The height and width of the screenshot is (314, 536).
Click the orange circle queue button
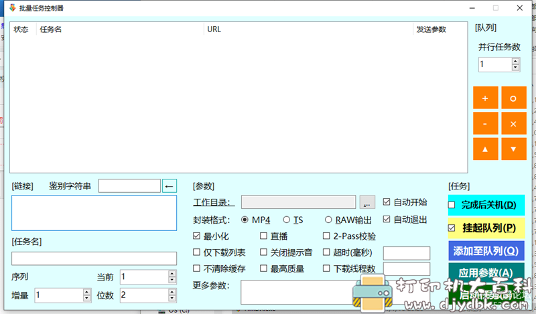tap(513, 98)
